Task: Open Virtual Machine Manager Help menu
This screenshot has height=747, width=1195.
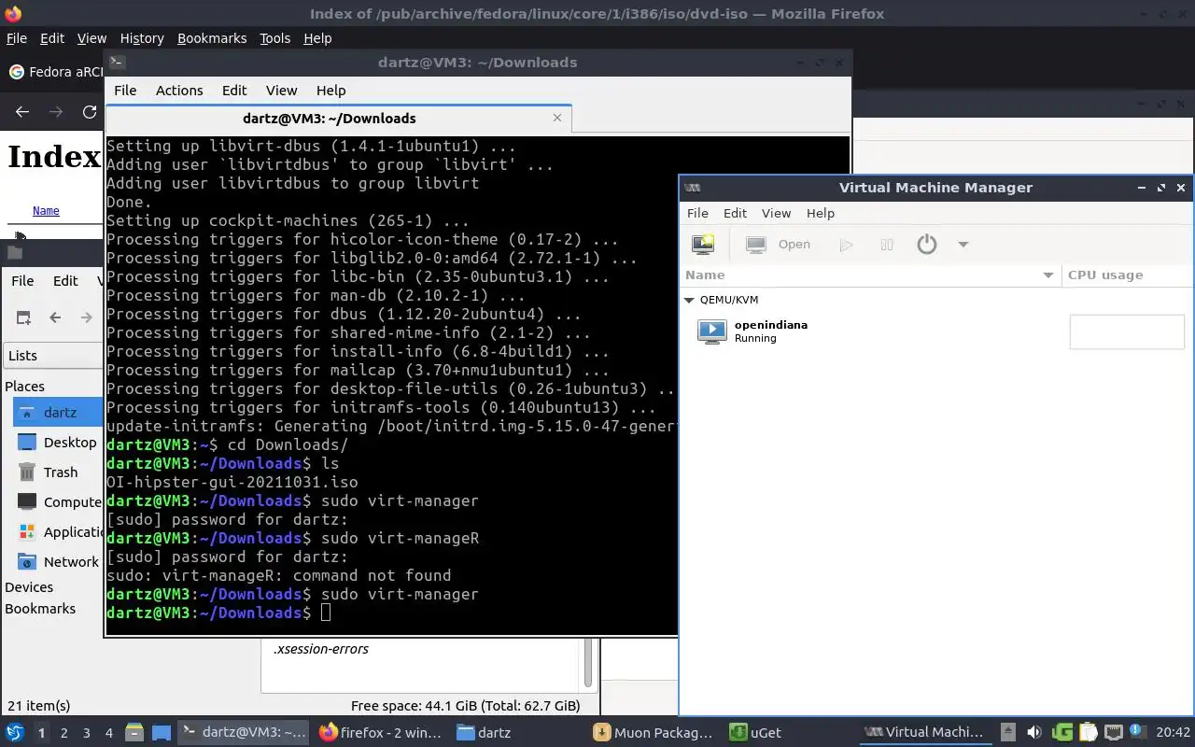Action: (821, 213)
